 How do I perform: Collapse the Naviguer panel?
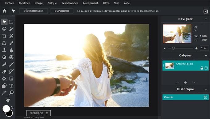coord(206,19)
